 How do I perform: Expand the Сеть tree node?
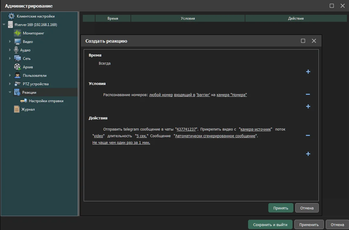tap(10, 59)
